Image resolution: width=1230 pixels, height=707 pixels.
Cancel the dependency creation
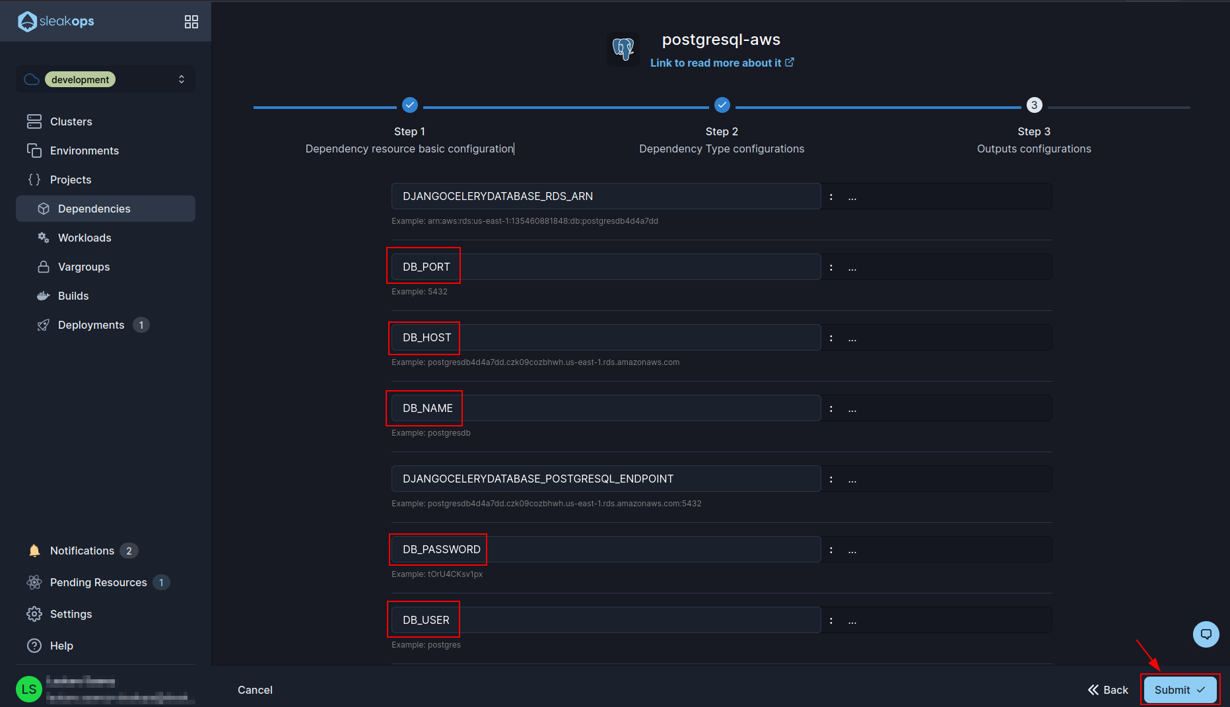point(255,690)
